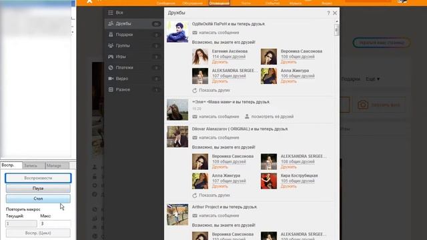Write message to Маша мамн

tap(219, 117)
